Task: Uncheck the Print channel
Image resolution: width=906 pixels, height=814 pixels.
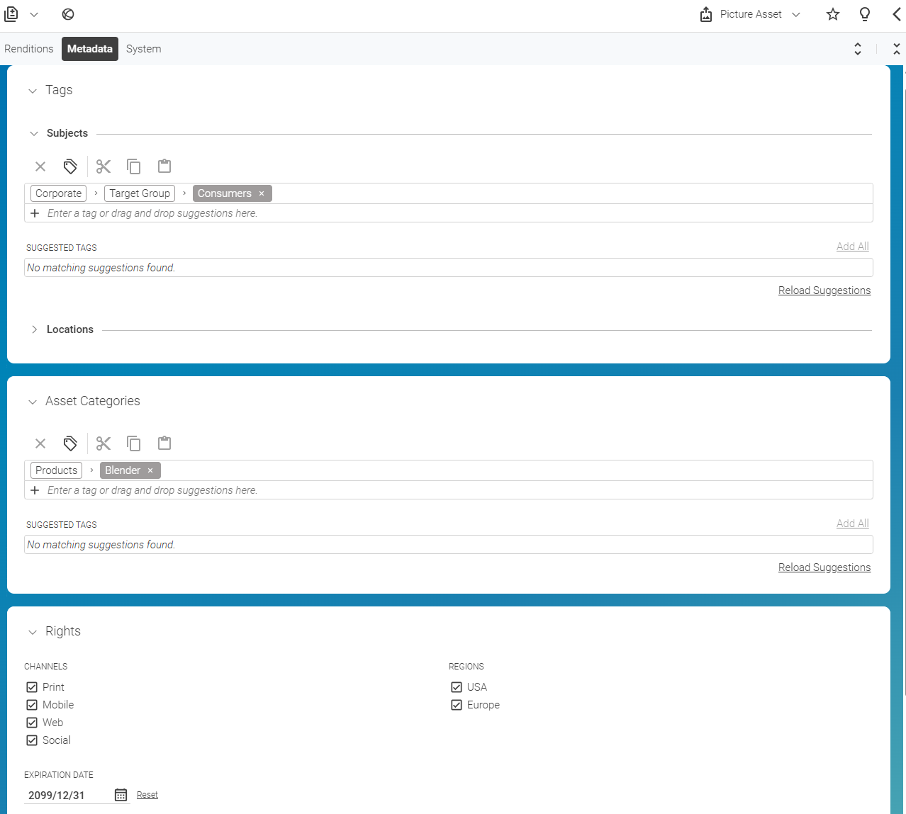Action: pyautogui.click(x=31, y=686)
